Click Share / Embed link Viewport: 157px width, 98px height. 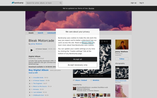pos(81,80)
